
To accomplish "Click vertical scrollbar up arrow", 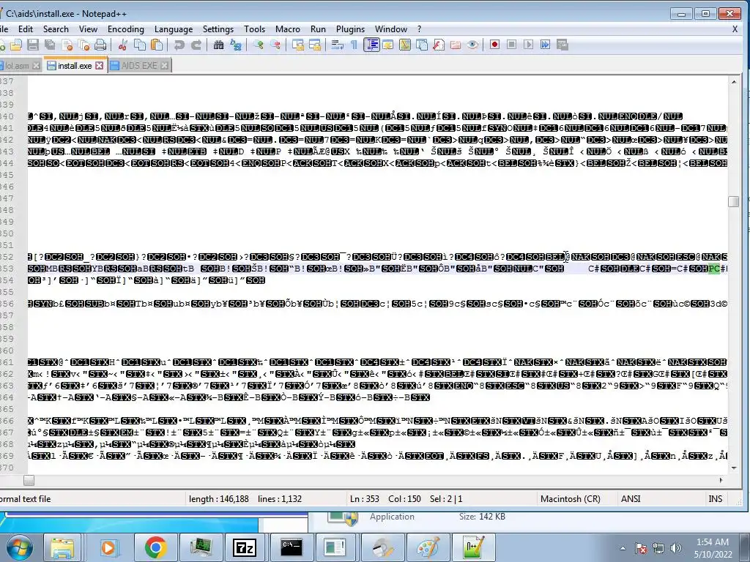I will click(734, 82).
